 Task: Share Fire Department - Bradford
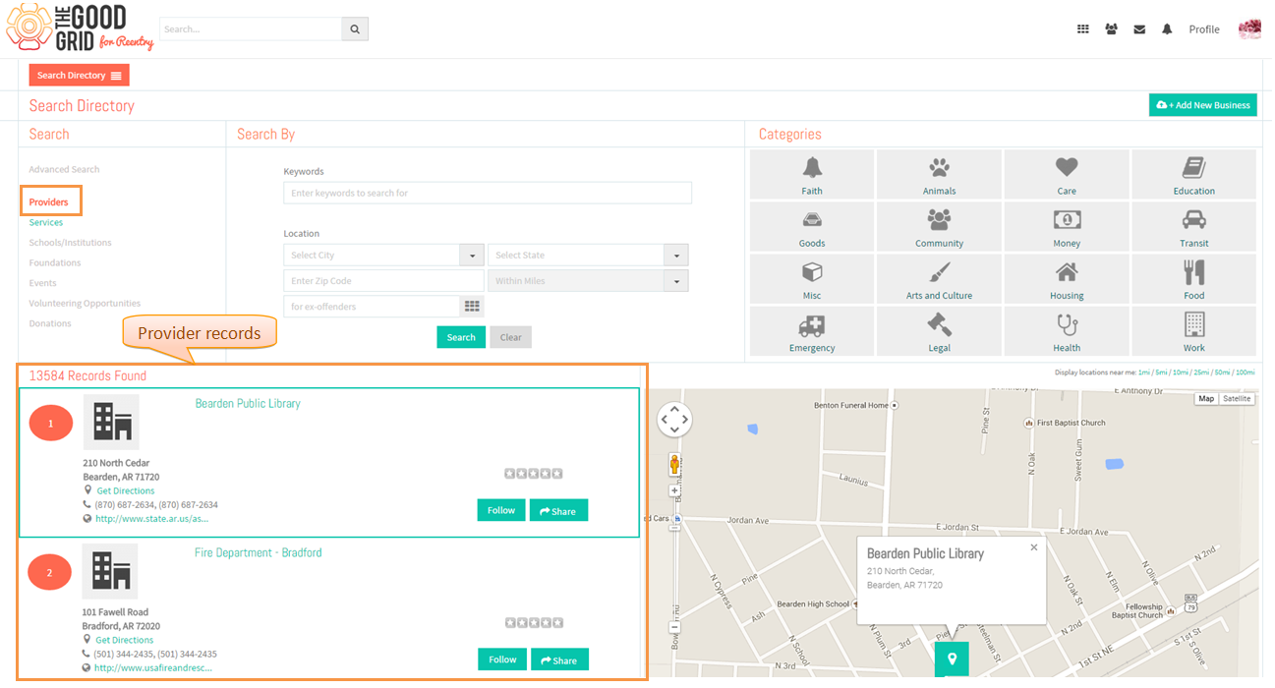pyautogui.click(x=559, y=659)
